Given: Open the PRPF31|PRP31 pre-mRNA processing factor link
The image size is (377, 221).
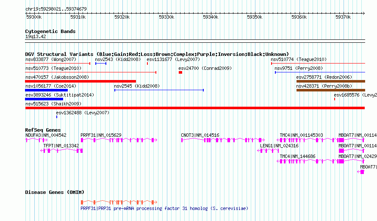Looking at the screenshot, I should 164,208.
